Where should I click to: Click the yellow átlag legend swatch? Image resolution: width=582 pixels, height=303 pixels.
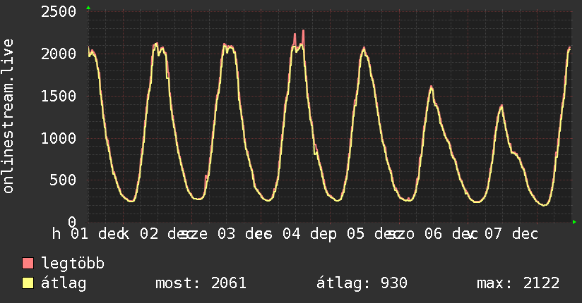pyautogui.click(x=28, y=283)
